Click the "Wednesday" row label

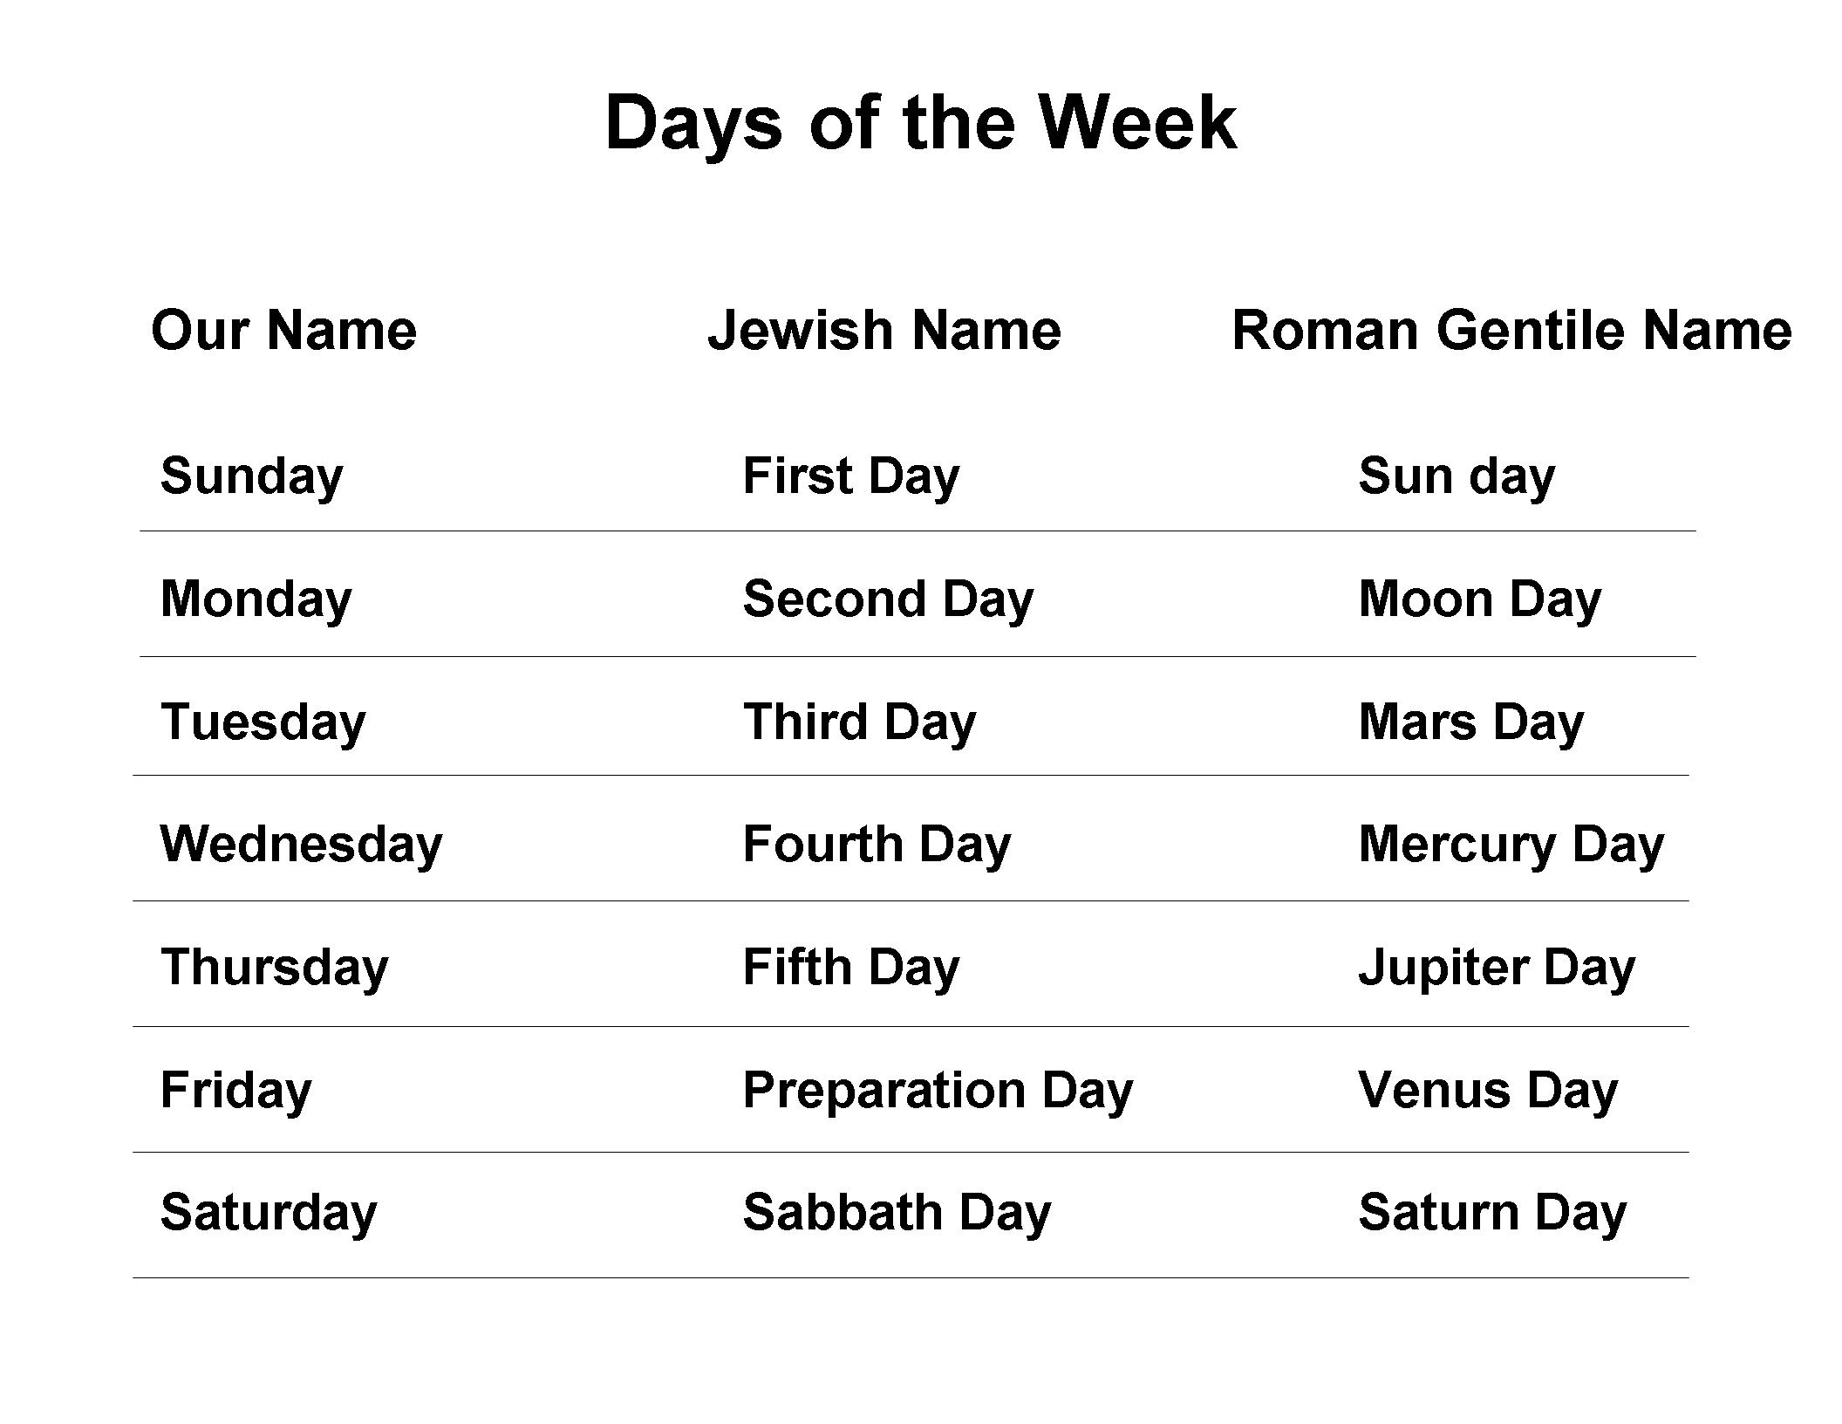click(301, 845)
